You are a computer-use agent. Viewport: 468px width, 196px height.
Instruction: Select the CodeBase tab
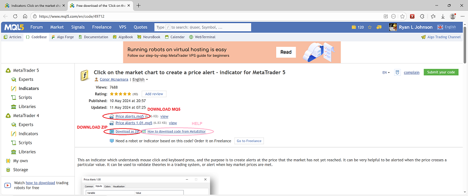click(36, 37)
